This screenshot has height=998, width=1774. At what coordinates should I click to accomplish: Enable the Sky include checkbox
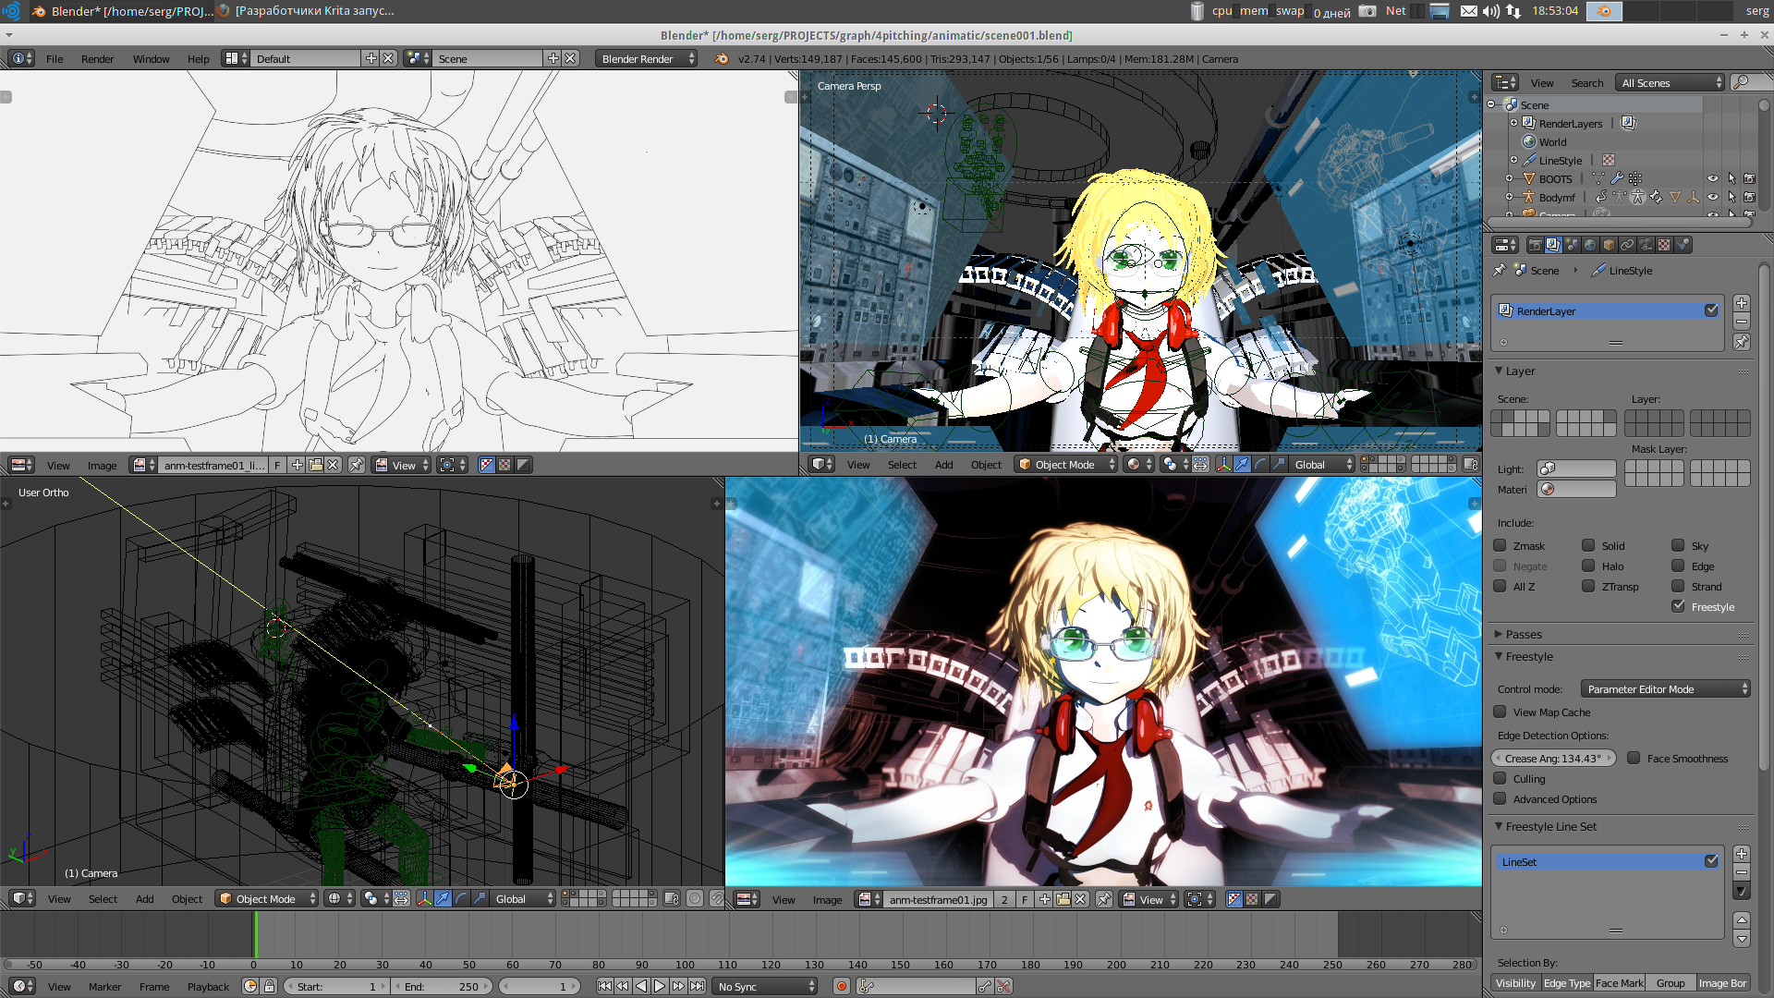[x=1678, y=545]
